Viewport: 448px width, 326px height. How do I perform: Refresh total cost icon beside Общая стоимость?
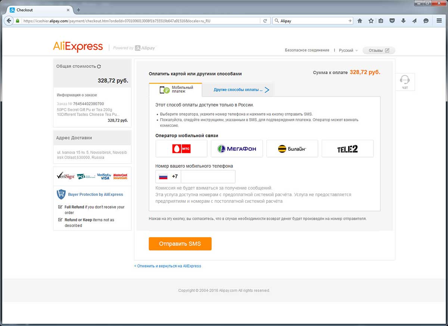point(99,66)
